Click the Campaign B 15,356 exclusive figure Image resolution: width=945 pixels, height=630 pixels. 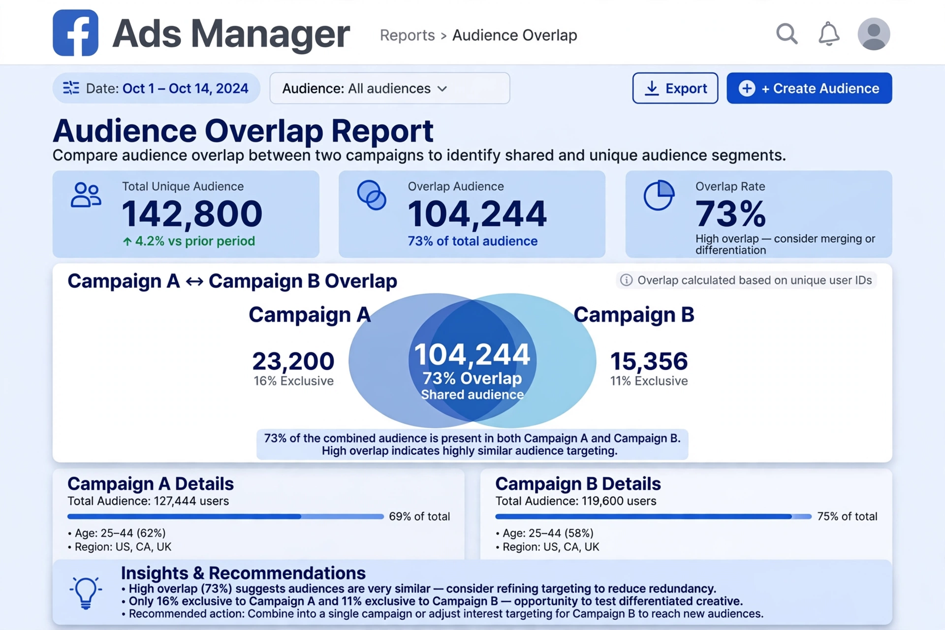pos(649,361)
